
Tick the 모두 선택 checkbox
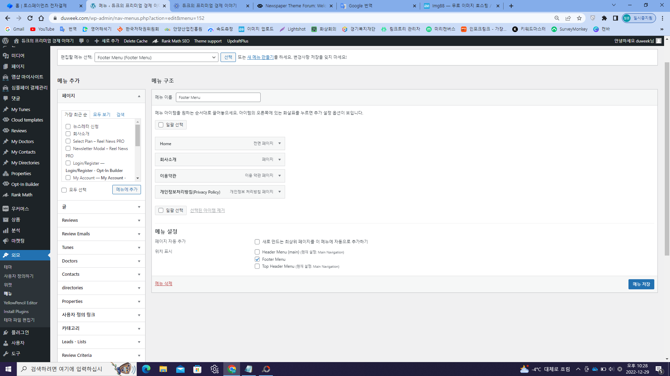[x=64, y=190]
